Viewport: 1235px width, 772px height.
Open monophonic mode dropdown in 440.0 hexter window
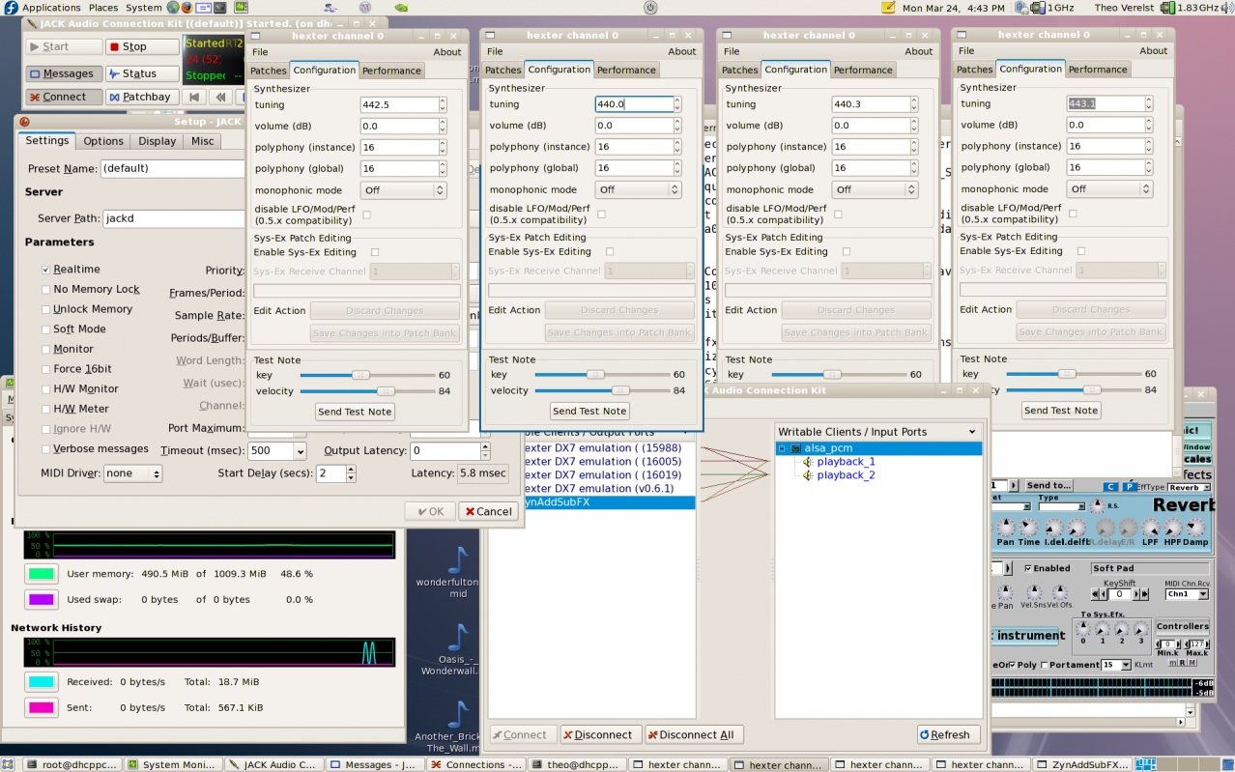[x=638, y=189]
